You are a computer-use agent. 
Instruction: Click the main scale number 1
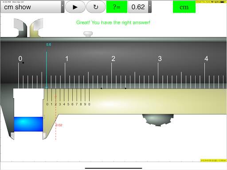coord(67,59)
